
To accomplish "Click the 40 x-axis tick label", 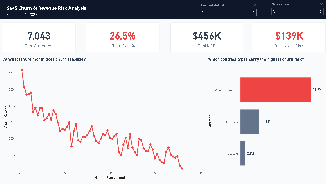I will pos(110,173).
